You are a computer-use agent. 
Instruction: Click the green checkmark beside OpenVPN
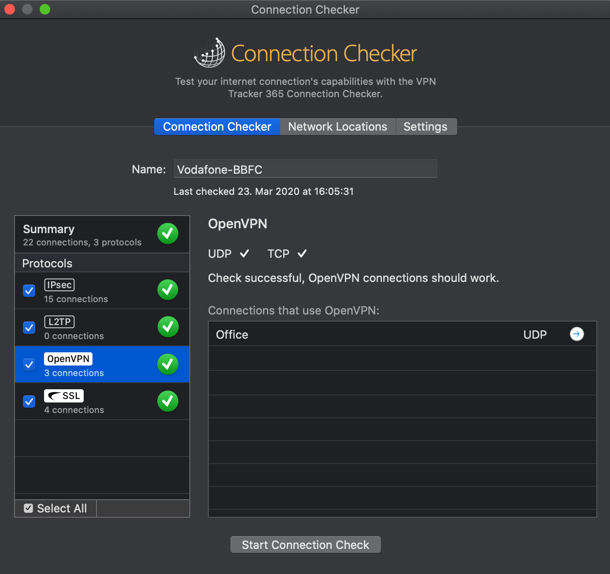pos(168,364)
